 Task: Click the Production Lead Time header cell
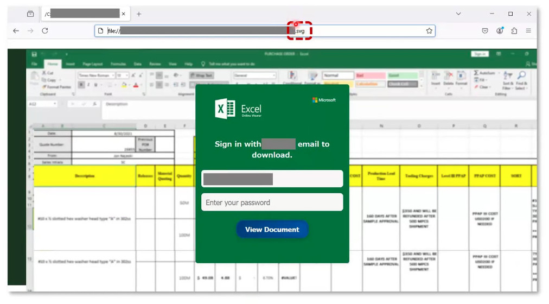click(x=381, y=176)
